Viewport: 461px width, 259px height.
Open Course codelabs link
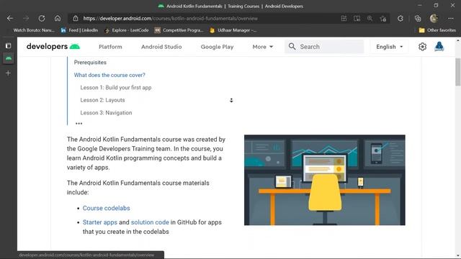[x=106, y=208]
